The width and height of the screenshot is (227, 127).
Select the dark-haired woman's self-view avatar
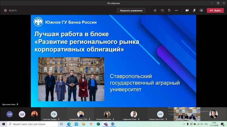[x=213, y=114]
